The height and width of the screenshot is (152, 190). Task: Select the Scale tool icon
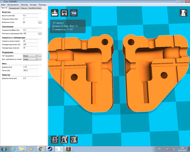tap(64, 140)
